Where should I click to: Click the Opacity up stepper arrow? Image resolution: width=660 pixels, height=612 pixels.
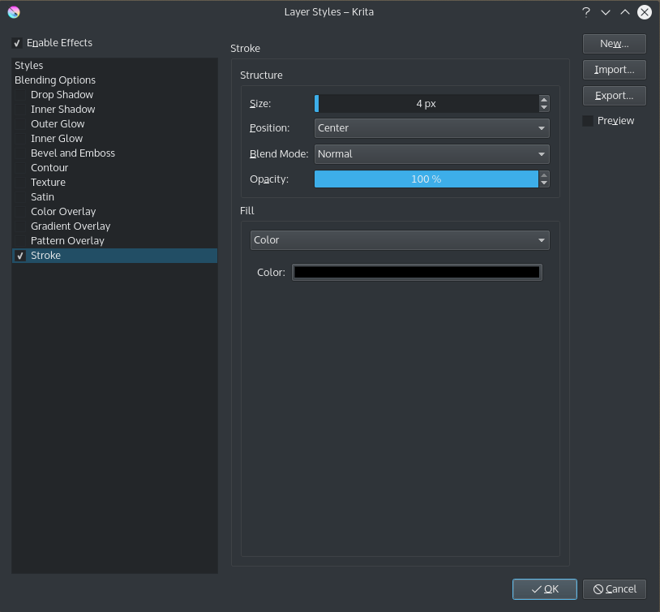click(x=543, y=175)
